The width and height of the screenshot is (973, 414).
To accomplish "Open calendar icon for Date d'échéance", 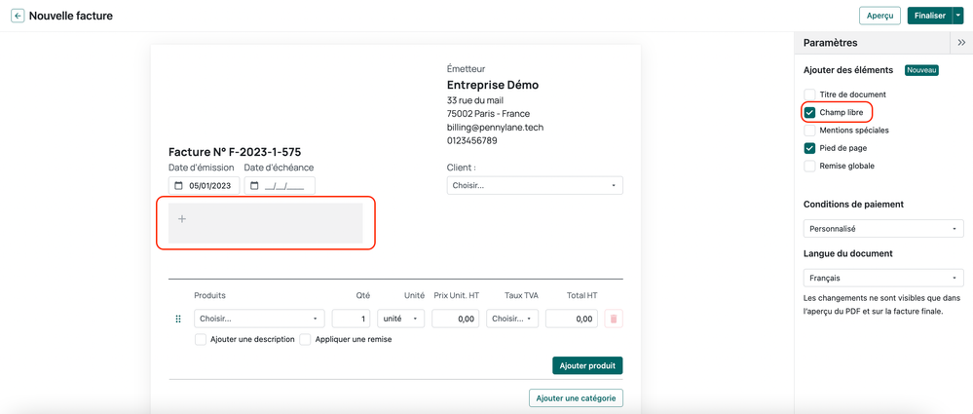I will (255, 186).
